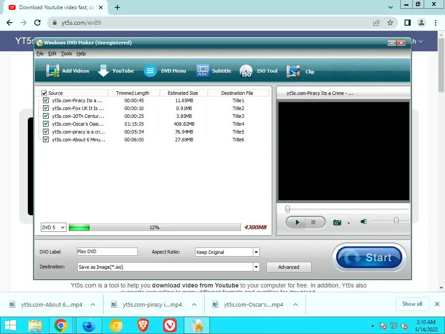This screenshot has width=445, height=334.
Task: Click the Add Videos toolbar icon
Action: pos(53,71)
